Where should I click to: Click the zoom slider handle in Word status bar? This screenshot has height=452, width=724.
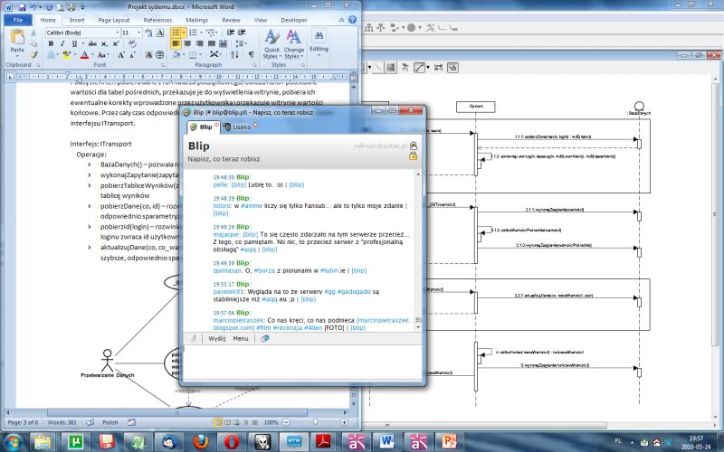point(315,422)
